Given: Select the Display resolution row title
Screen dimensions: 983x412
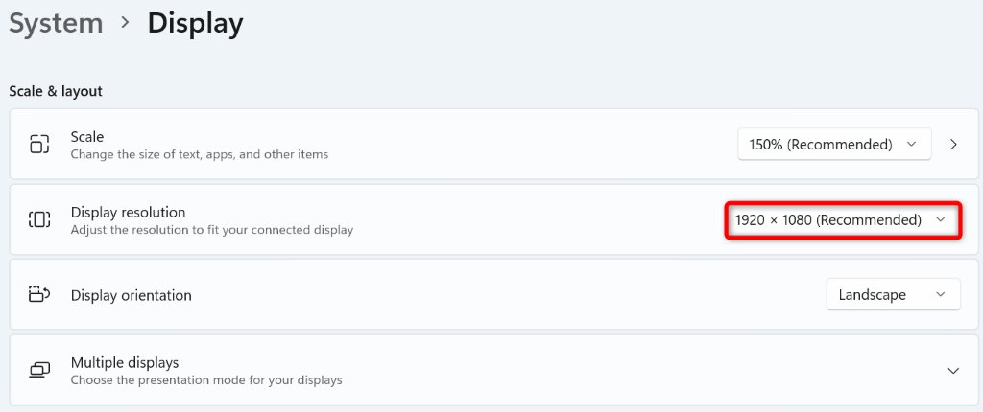Looking at the screenshot, I should (x=128, y=212).
